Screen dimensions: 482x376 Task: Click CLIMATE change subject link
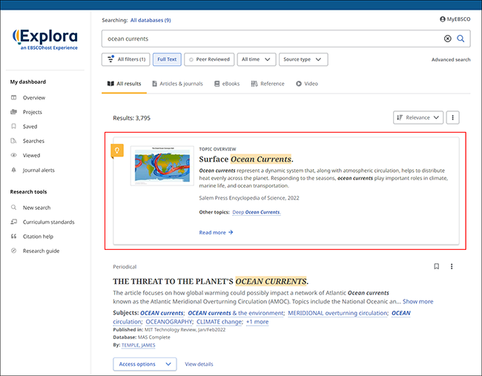coord(219,322)
